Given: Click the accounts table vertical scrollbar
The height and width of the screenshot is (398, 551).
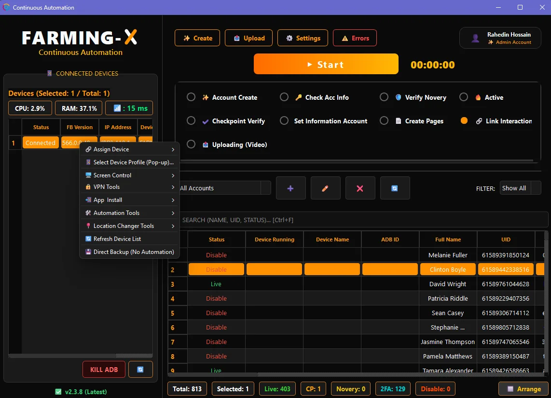Looking at the screenshot, I should 546,302.
